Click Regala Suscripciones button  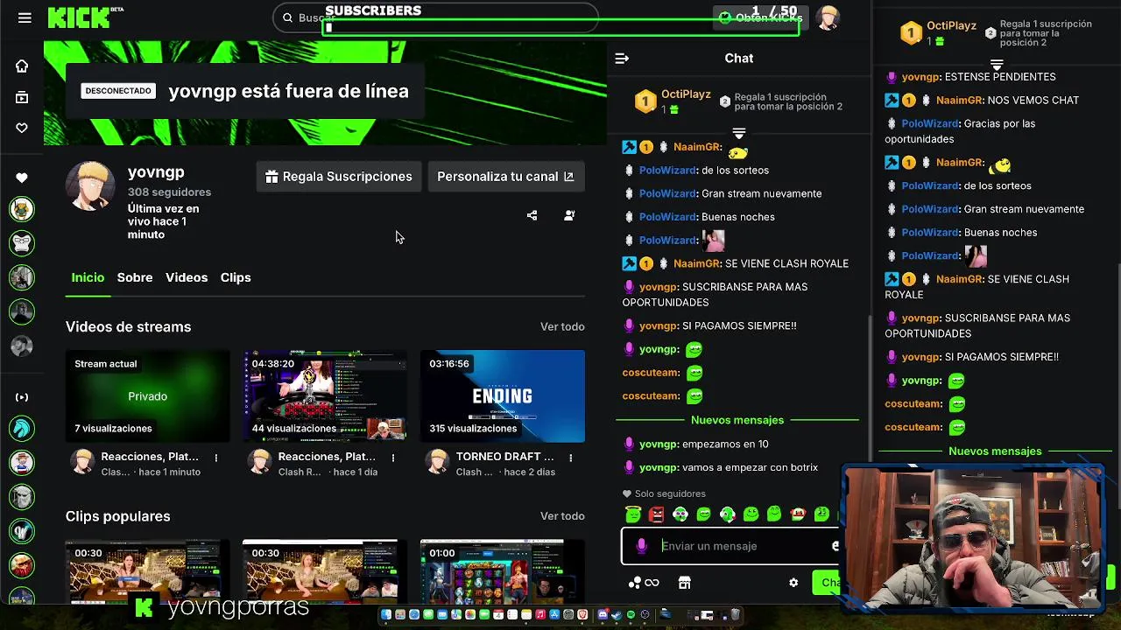(338, 177)
